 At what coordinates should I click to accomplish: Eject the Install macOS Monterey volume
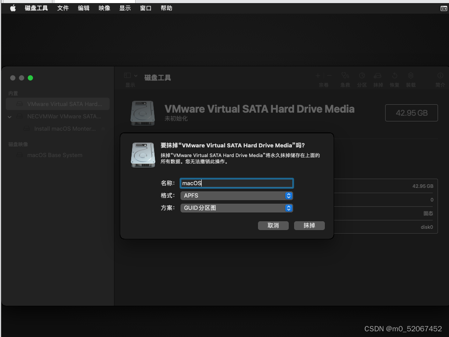(x=103, y=129)
